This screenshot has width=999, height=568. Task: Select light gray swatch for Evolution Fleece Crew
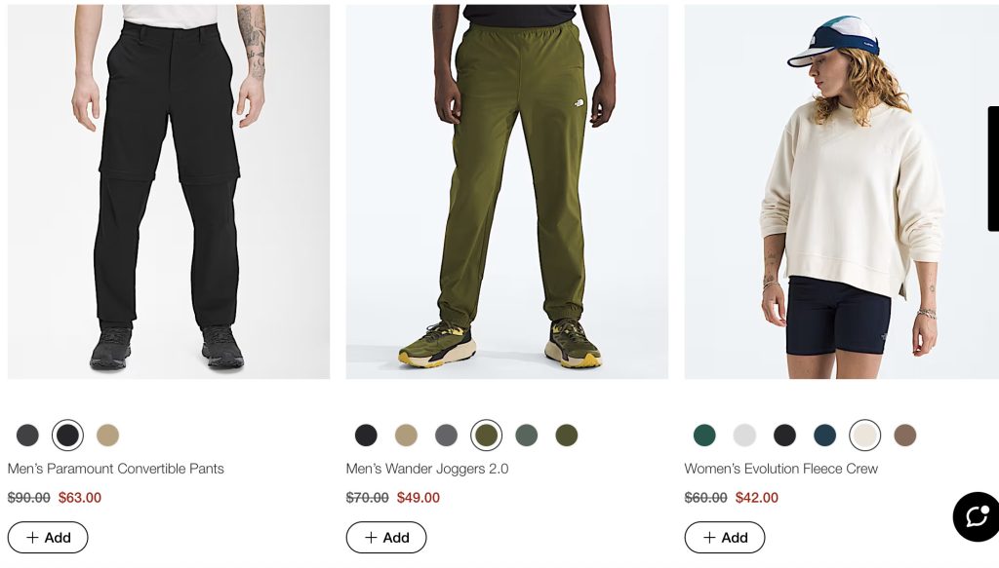pyautogui.click(x=744, y=435)
